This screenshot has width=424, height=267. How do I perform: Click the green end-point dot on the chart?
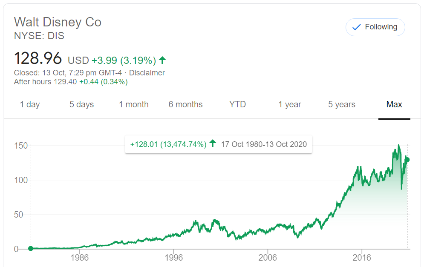[407, 160]
